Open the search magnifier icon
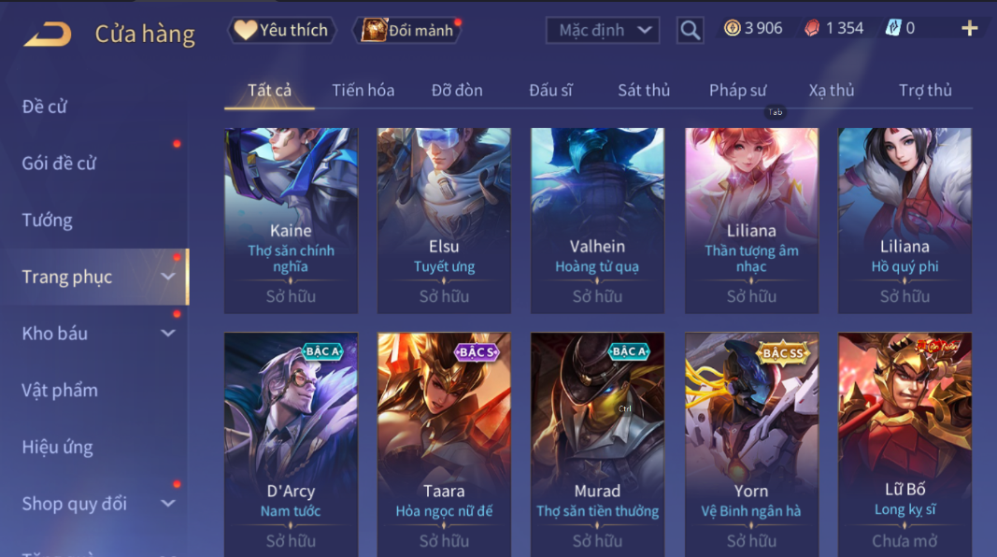Viewport: 997px width, 557px height. pos(690,30)
